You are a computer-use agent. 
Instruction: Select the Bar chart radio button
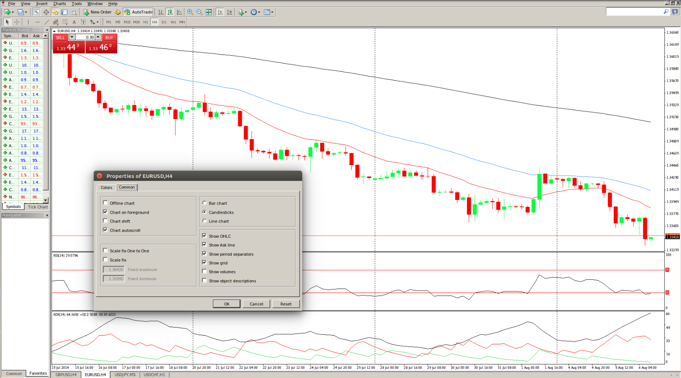click(204, 203)
